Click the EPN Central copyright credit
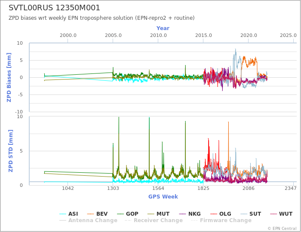 282,229
